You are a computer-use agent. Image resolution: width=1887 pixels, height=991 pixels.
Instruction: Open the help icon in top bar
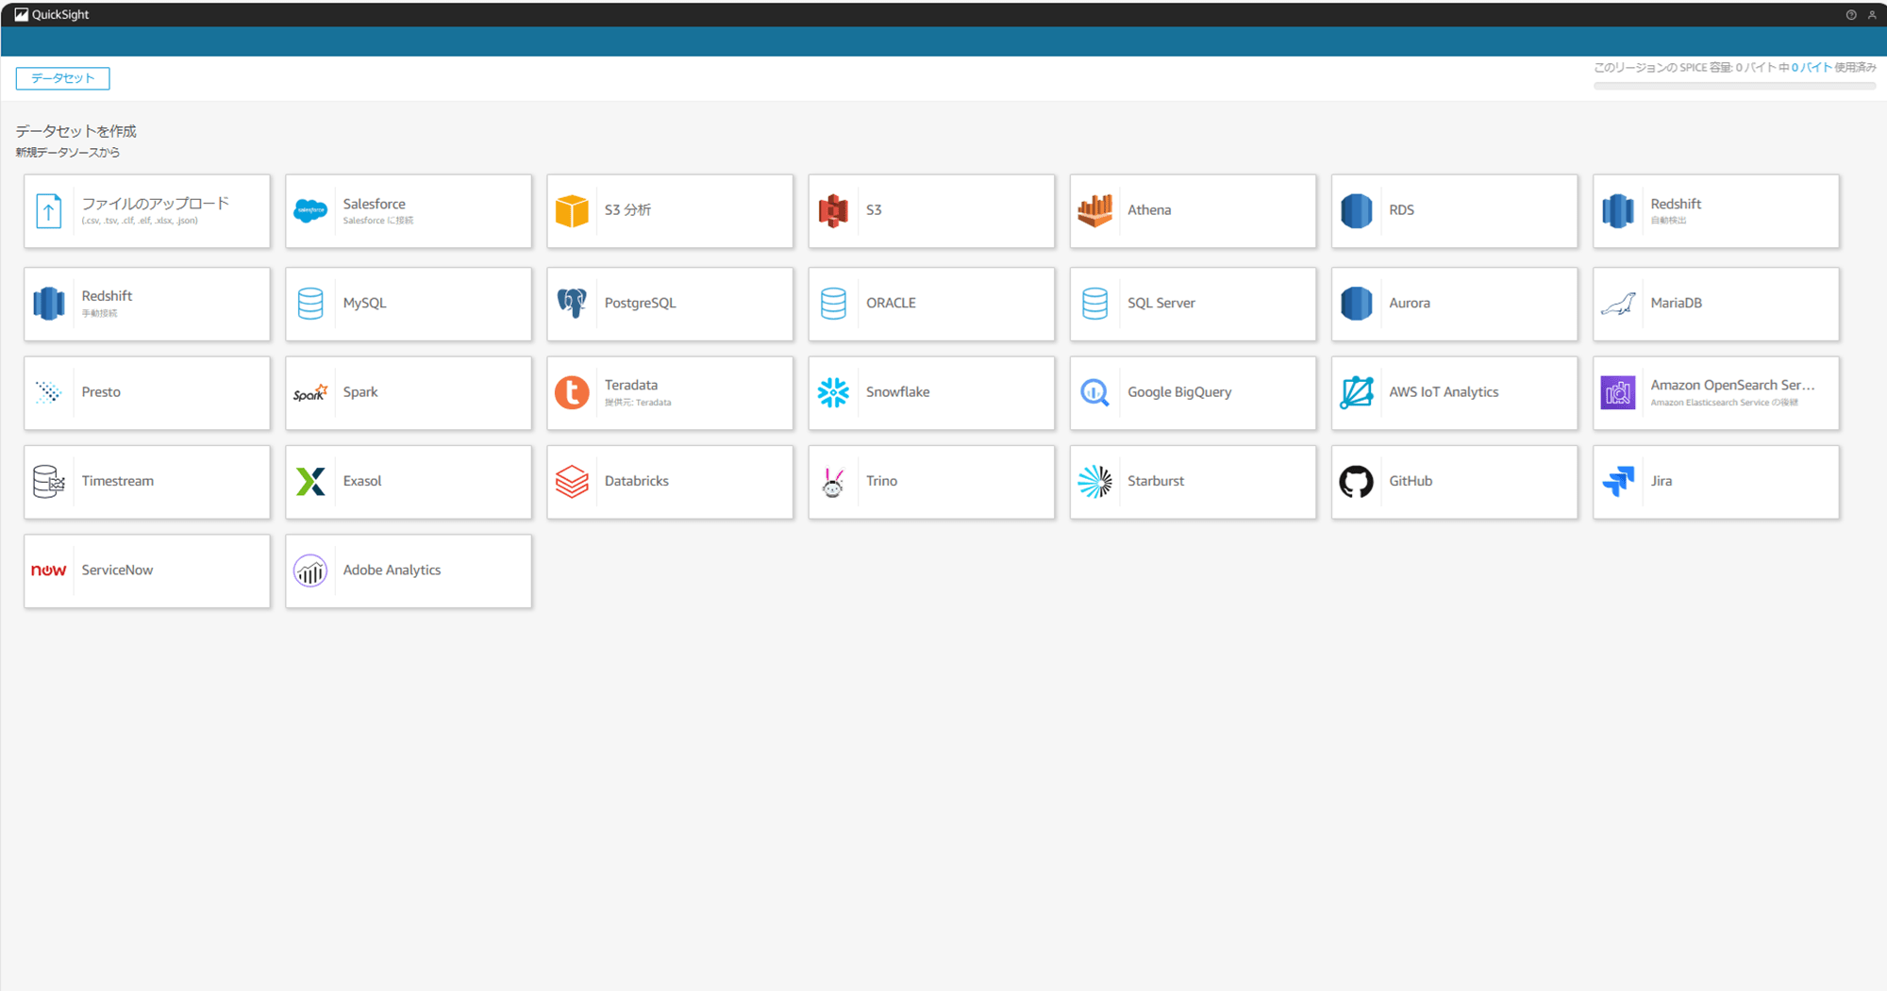tap(1851, 15)
